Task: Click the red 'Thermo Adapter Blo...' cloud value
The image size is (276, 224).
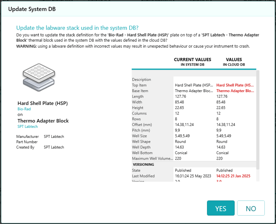Action: (235, 91)
